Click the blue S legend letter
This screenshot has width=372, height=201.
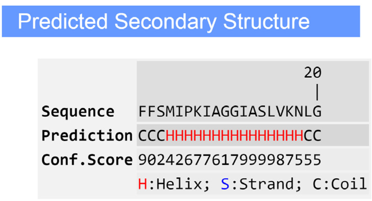point(225,184)
